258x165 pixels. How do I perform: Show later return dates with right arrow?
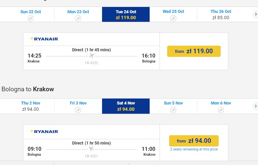coord(255,106)
